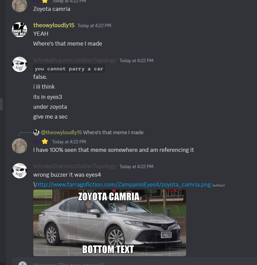257x265 pixels.
Task: Click InfiniteDraconicStellarTopology's avatar above the parry message
Action: pyautogui.click(x=19, y=65)
